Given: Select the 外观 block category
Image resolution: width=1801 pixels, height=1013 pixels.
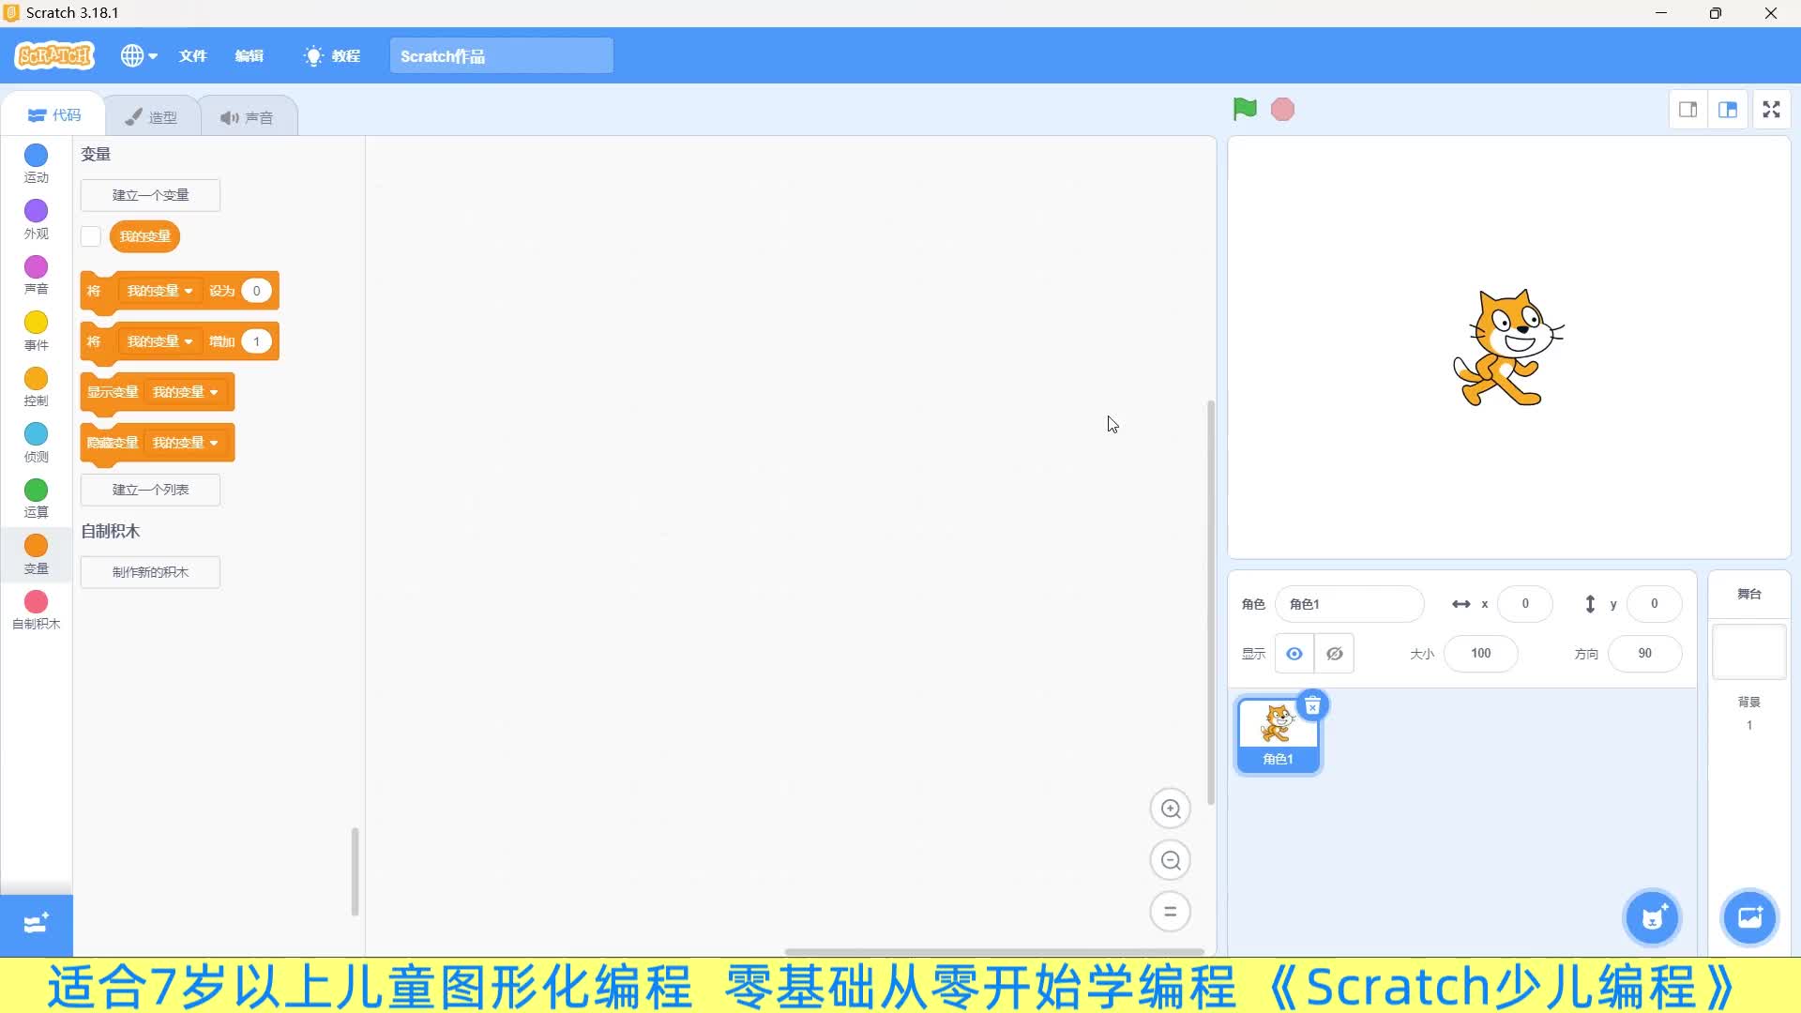Looking at the screenshot, I should [x=36, y=219].
